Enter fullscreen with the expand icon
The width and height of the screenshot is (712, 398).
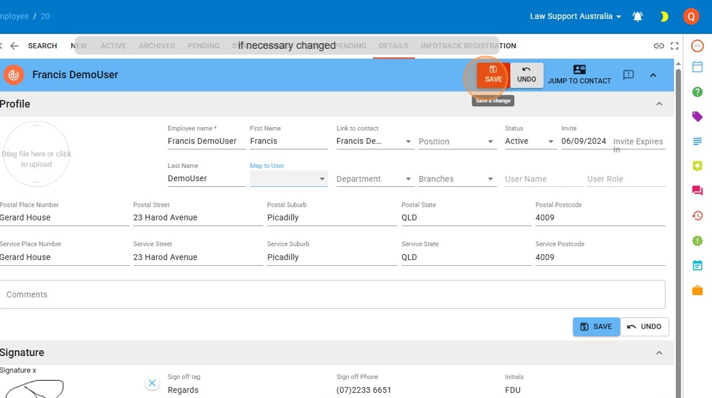674,46
